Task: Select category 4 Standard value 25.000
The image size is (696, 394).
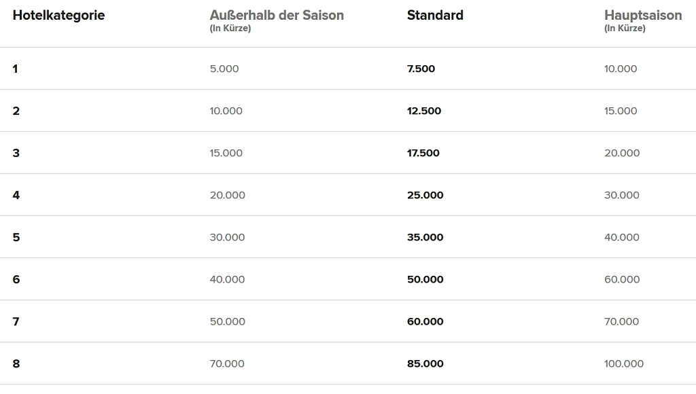Action: [x=425, y=195]
